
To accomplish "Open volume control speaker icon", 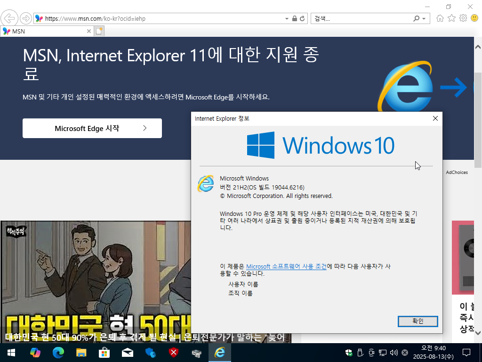I will [394, 353].
